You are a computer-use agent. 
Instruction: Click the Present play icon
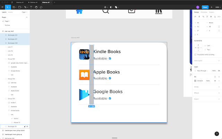[x=212, y=7]
